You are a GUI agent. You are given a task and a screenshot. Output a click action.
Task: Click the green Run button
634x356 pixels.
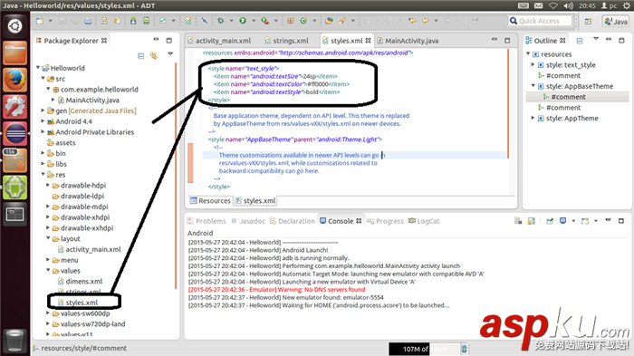(x=243, y=21)
